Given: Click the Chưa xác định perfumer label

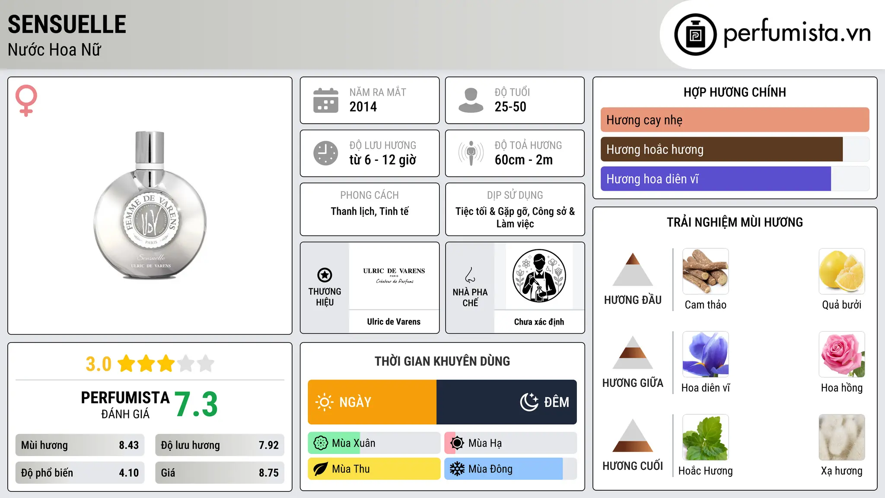Looking at the screenshot, I should point(539,322).
